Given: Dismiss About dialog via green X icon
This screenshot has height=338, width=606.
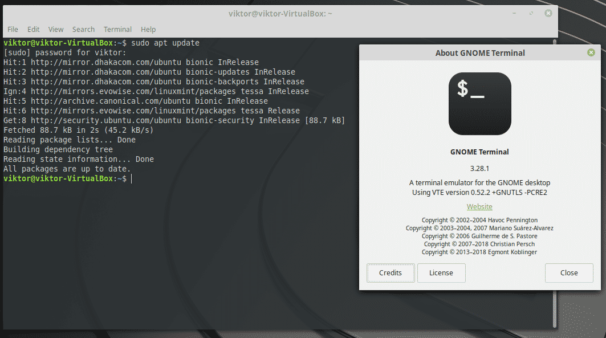Looking at the screenshot, I should coord(591,52).
